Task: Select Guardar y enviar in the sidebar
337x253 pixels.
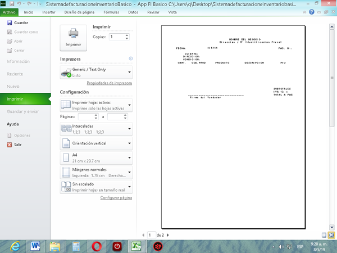Action: [23, 111]
